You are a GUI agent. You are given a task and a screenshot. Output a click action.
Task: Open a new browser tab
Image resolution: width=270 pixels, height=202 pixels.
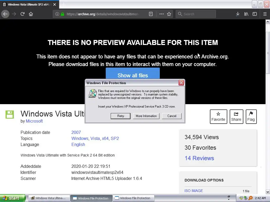[x=64, y=4]
